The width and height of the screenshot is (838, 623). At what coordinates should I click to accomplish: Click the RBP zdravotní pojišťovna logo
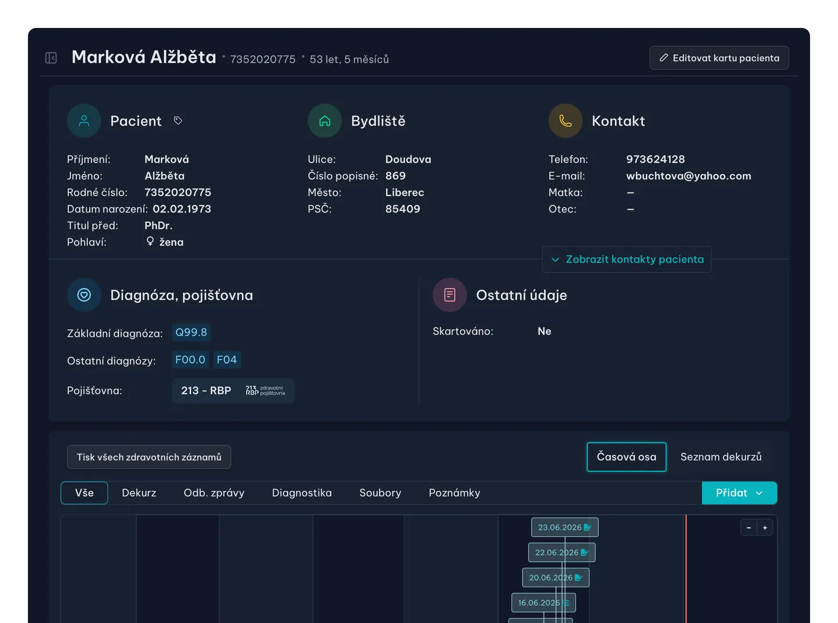click(265, 390)
